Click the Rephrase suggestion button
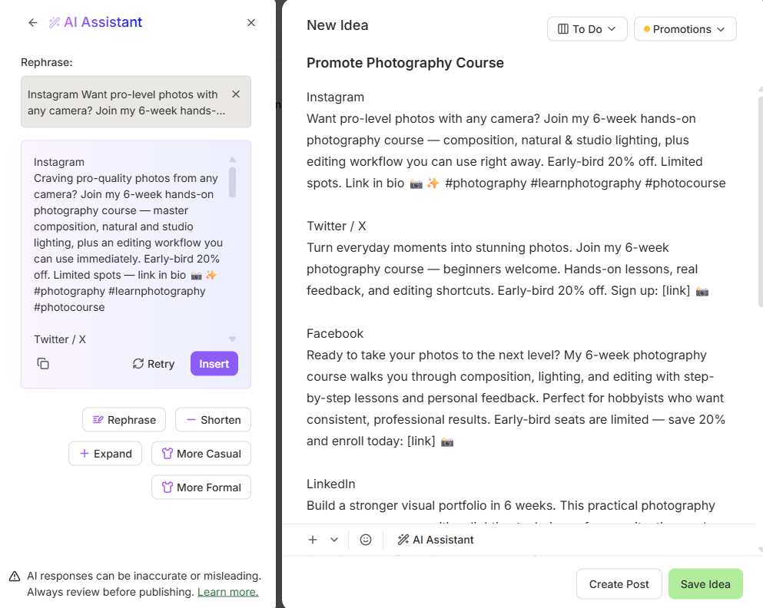Screen dimensions: 763x608 tap(124, 420)
